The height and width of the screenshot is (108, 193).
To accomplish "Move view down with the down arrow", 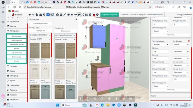I will (116, 99).
